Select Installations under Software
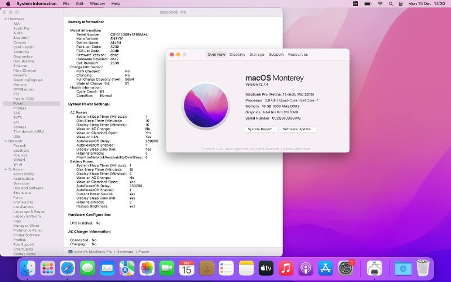This screenshot has width=451, height=282. click(23, 207)
